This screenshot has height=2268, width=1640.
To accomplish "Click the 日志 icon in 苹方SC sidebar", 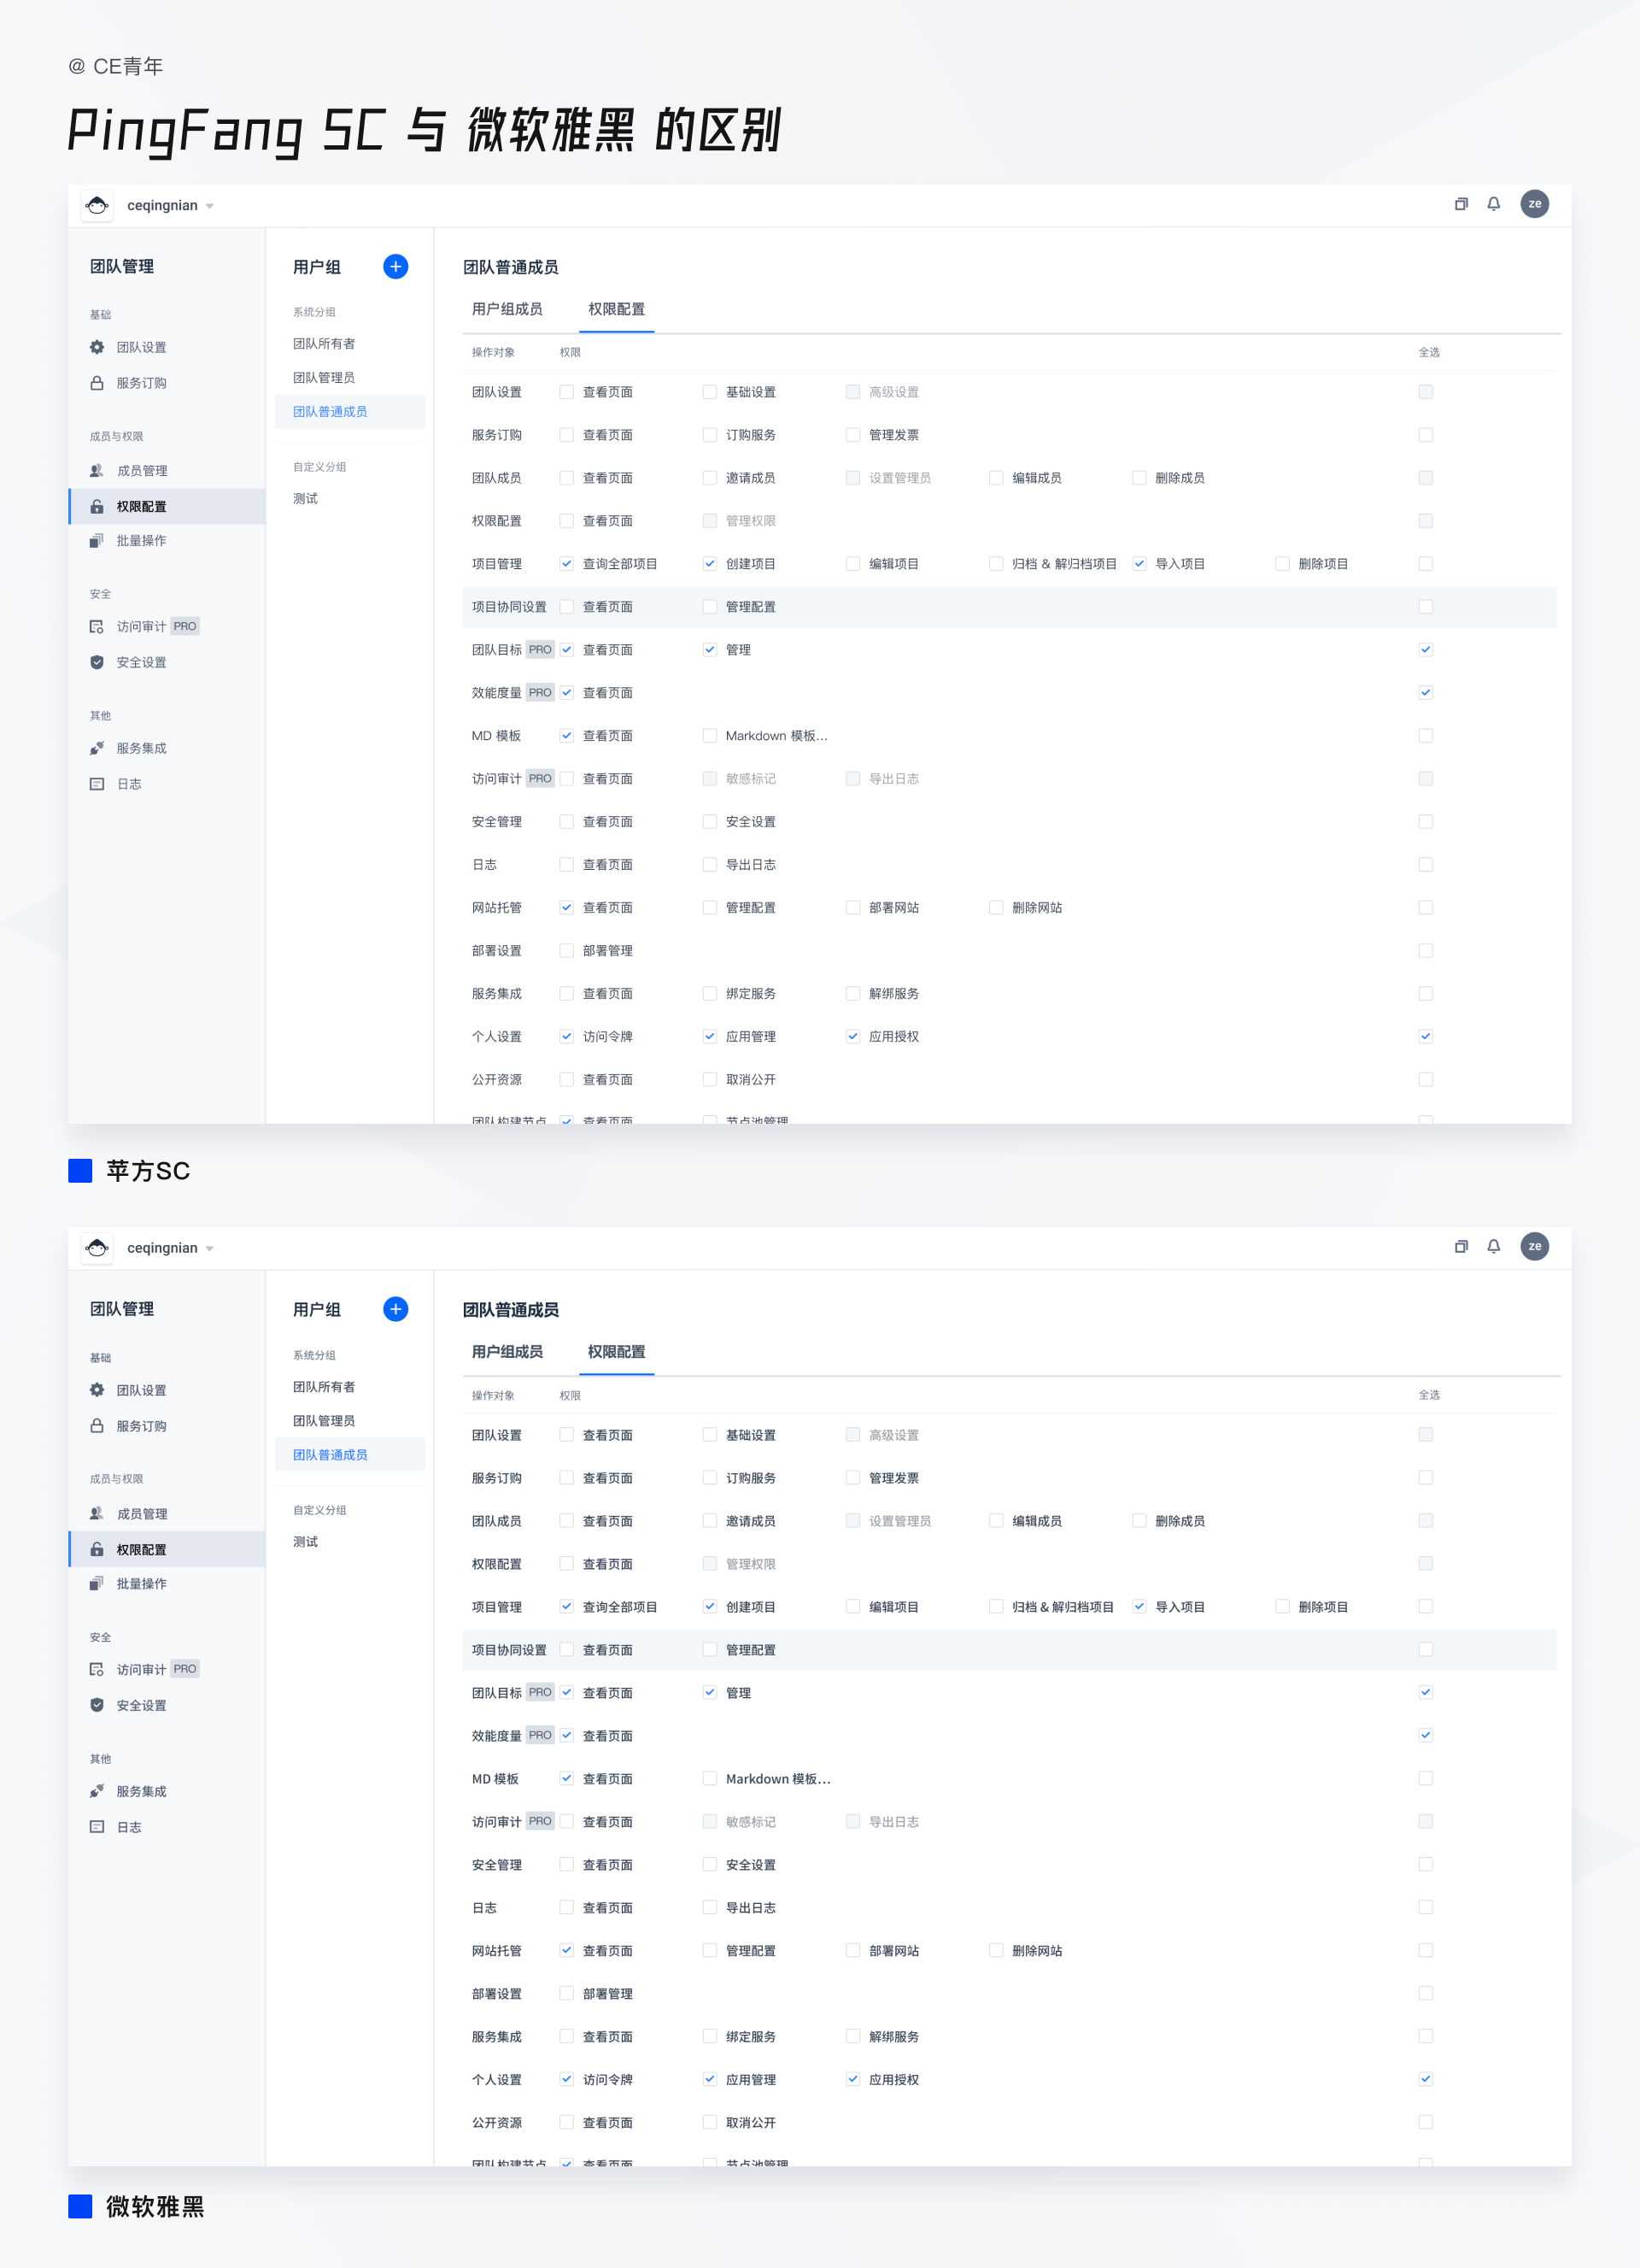I will click(97, 784).
